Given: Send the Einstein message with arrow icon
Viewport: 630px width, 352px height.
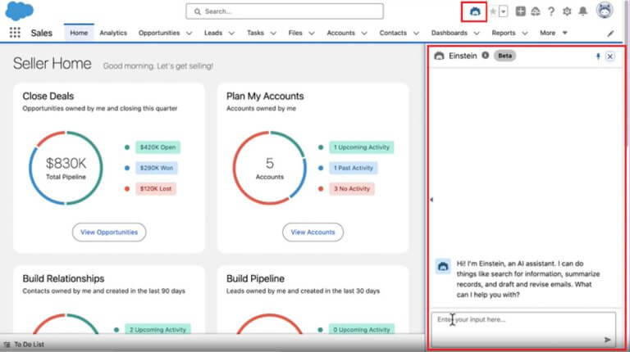Looking at the screenshot, I should coord(607,340).
